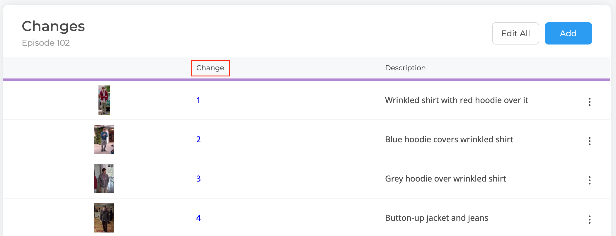
Task: Open the more options for Button-up jacket row
Action: [x=589, y=220]
